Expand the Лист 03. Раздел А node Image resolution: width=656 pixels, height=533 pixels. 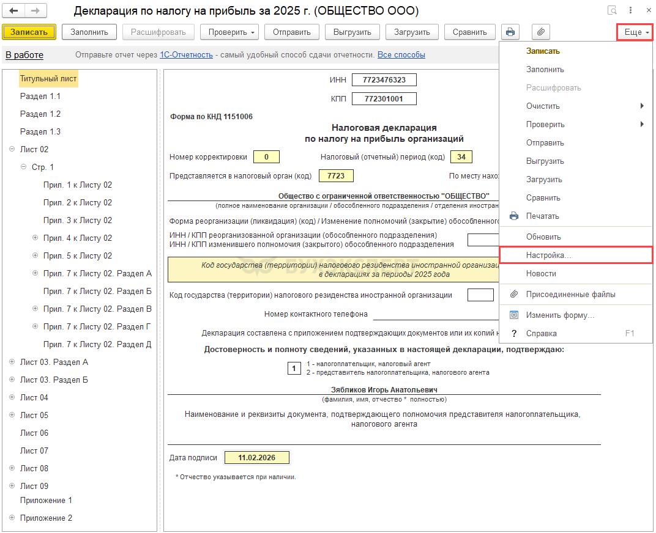pyautogui.click(x=12, y=362)
